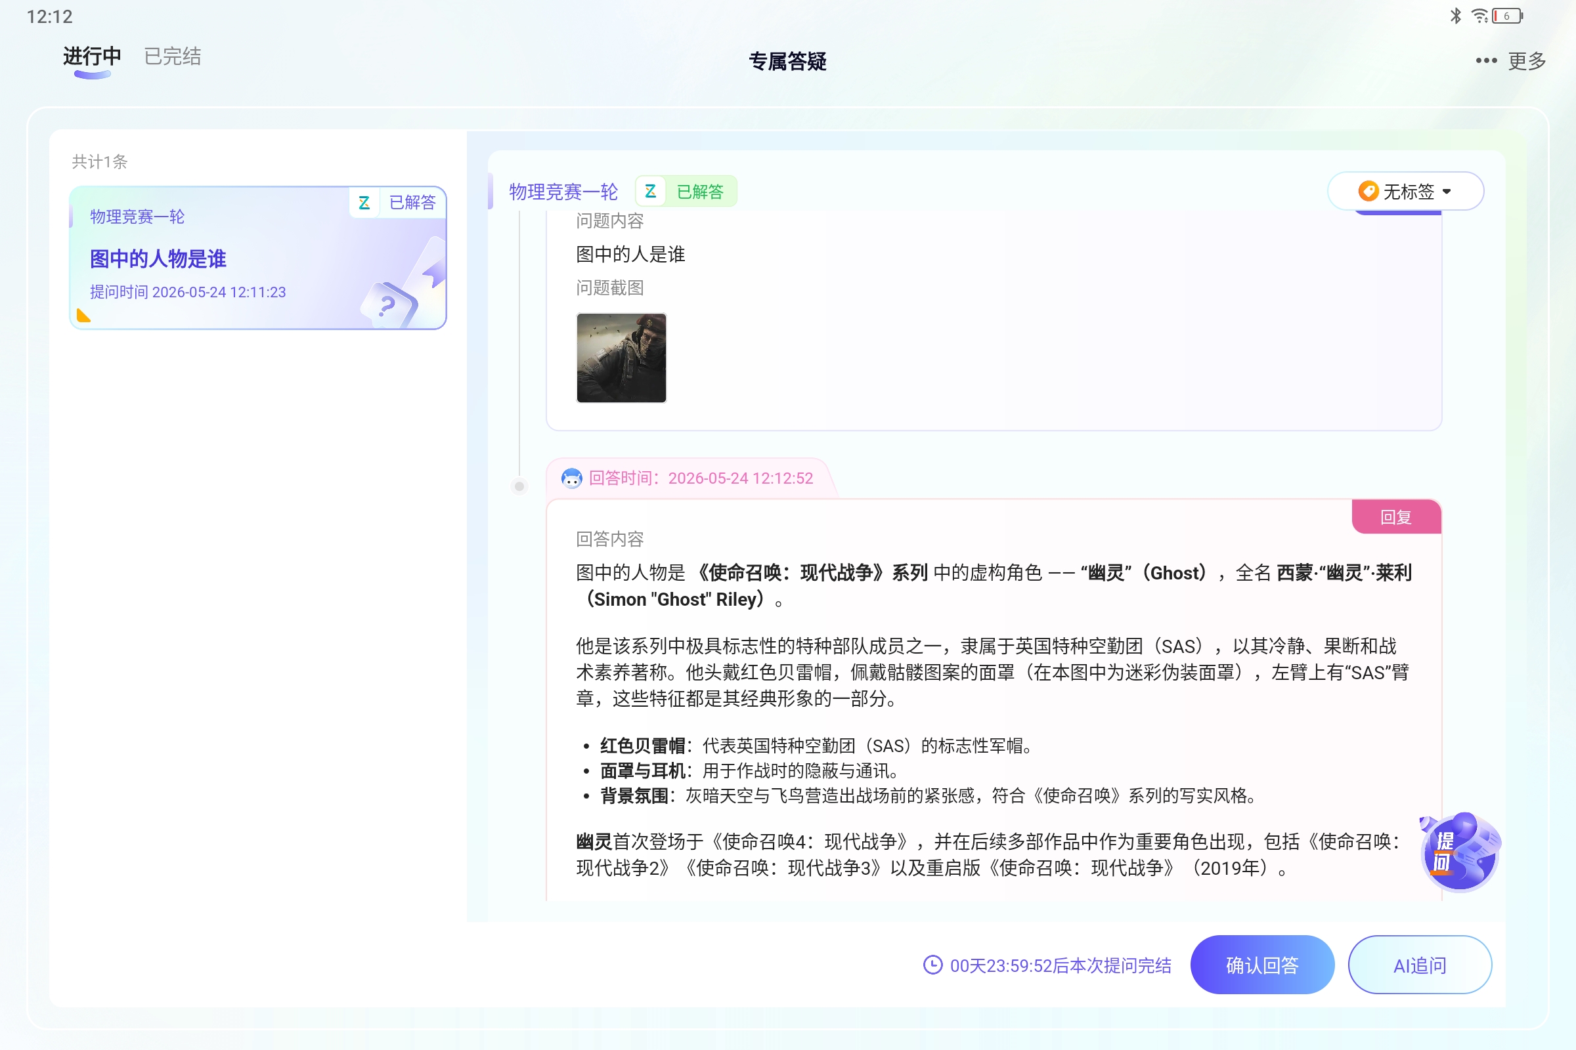Click the timeline dot beside the answer
This screenshot has width=1576, height=1050.
pyautogui.click(x=519, y=486)
